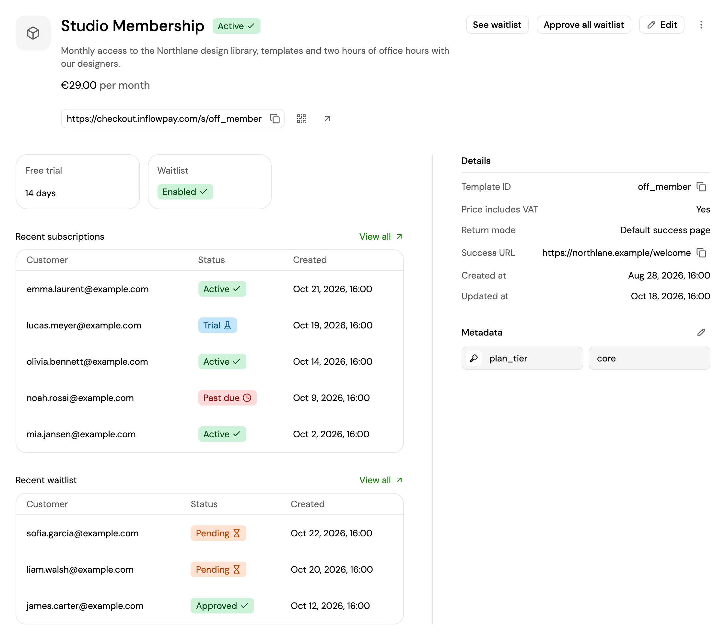Open liam.walsh@example.com waitlist entry
This screenshot has height=640, width=726.
[210, 570]
